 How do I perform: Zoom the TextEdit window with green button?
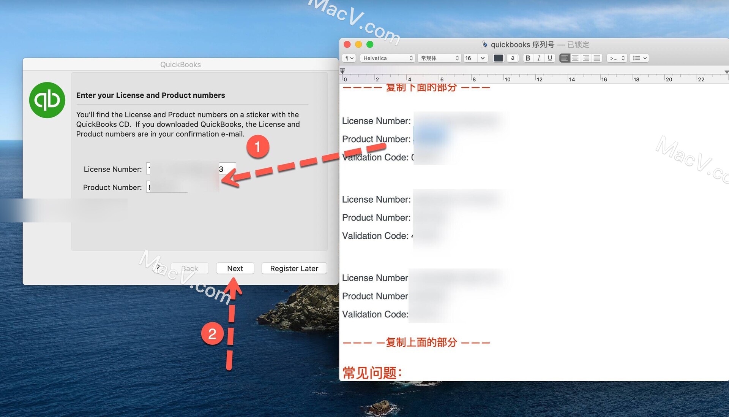[370, 44]
